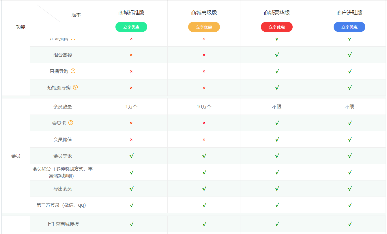387x234 pixels.
Task: Click the green check for 短视频导购 in 商户进驻版
Action: [350, 88]
